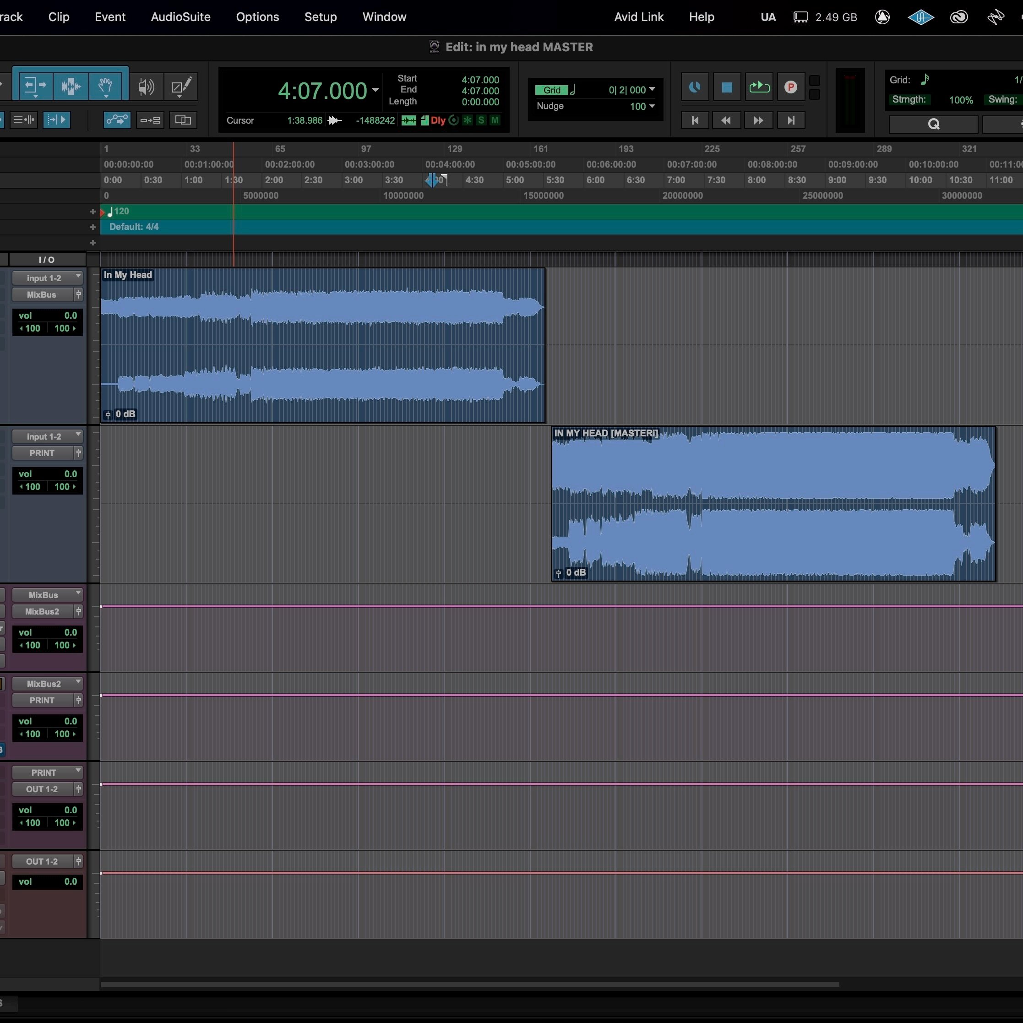
Task: Click the Avid Link menu item
Action: pos(639,17)
